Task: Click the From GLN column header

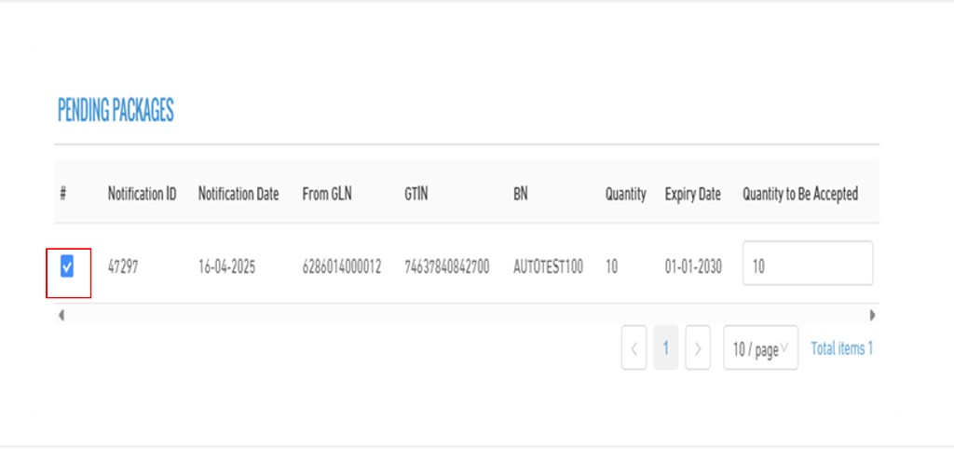Action: tap(328, 195)
